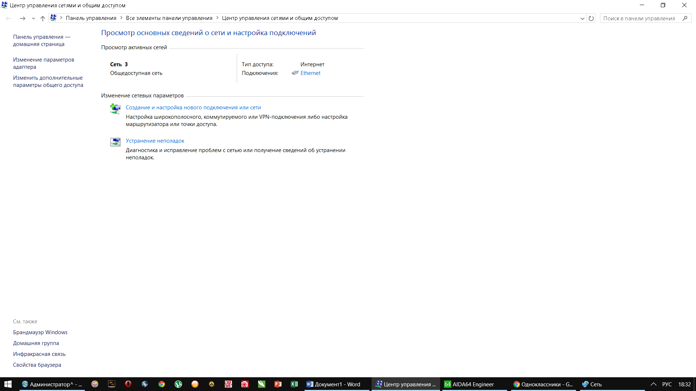Click the refresh button in the address bar

(591, 18)
